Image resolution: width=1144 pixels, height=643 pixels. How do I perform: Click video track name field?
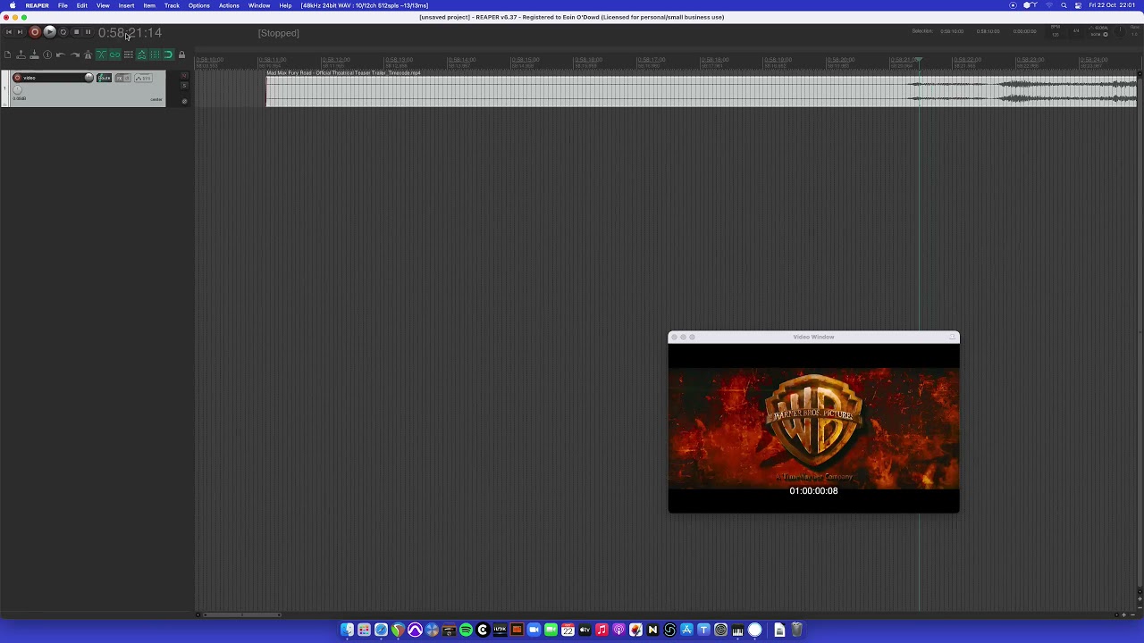pos(53,78)
